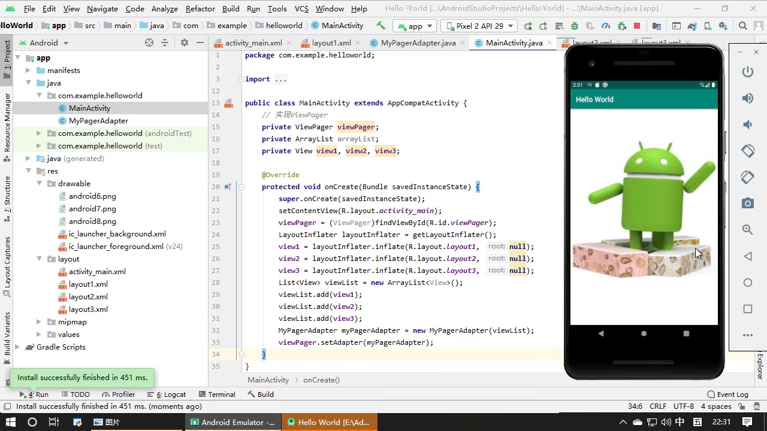
Task: Expand the mipmap folder arrow
Action: 39,322
